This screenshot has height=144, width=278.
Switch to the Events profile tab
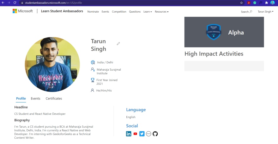click(35, 99)
